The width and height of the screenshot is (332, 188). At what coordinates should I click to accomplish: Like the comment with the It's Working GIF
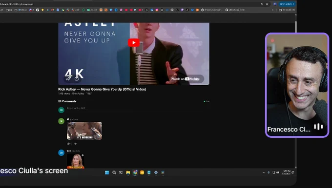pos(68,144)
